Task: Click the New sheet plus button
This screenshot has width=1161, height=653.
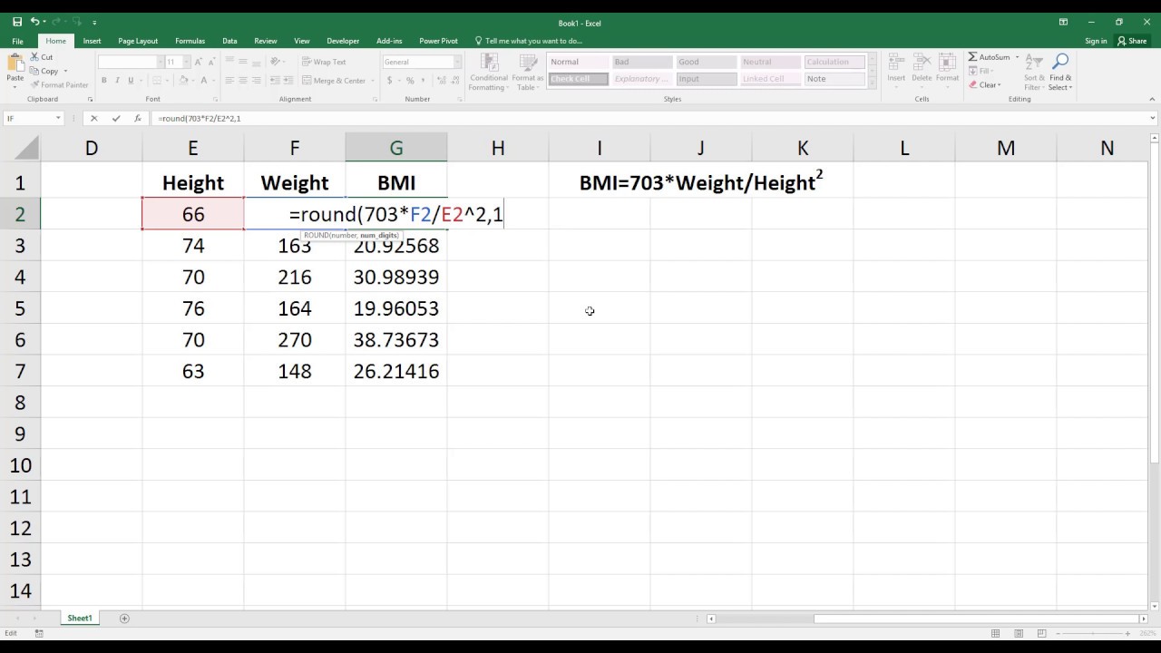Action: (x=124, y=619)
